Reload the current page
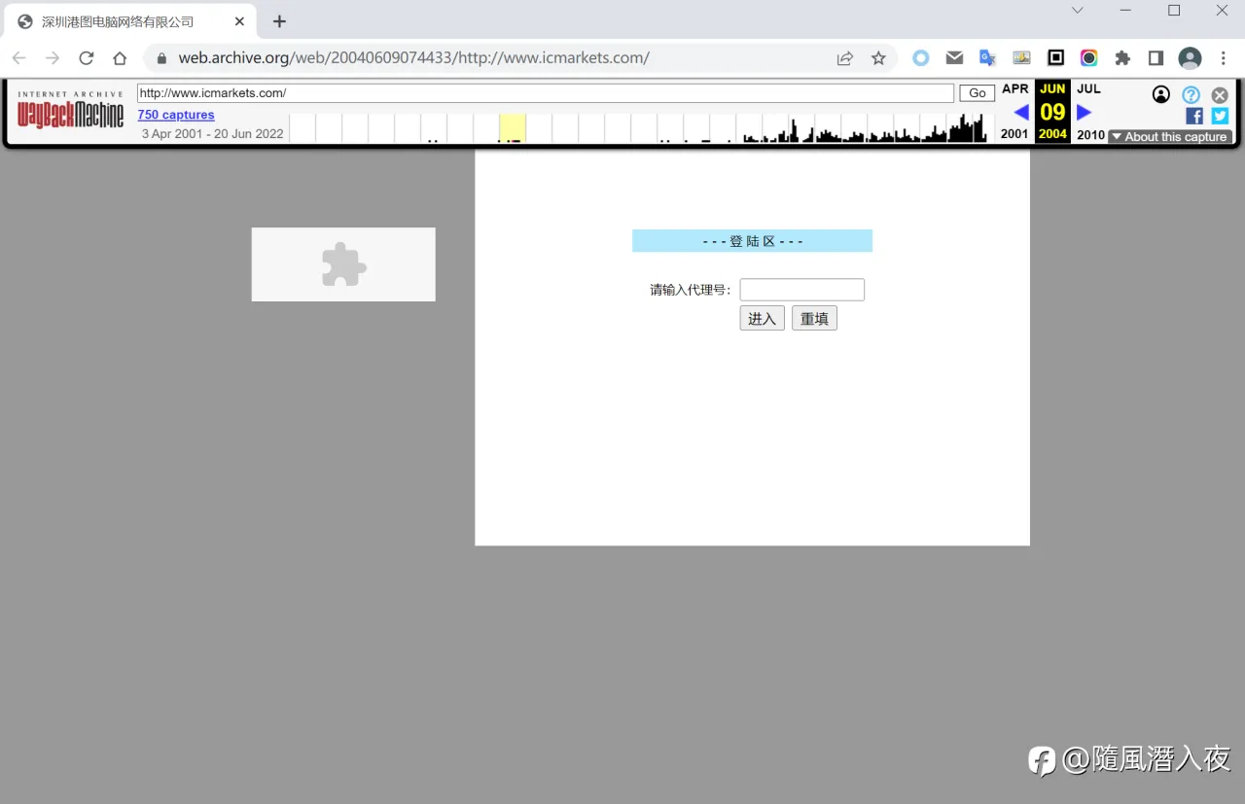The height and width of the screenshot is (804, 1245). [x=86, y=58]
